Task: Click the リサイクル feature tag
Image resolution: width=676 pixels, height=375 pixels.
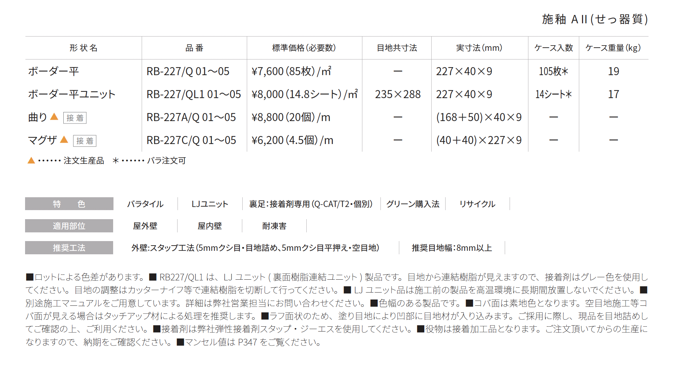Action: (x=477, y=204)
